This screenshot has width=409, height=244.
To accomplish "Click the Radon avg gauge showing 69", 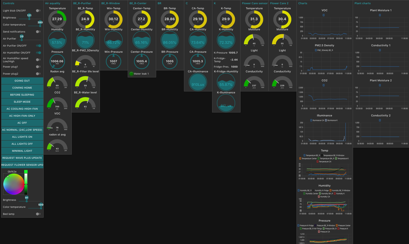I will pyautogui.click(x=57, y=82).
